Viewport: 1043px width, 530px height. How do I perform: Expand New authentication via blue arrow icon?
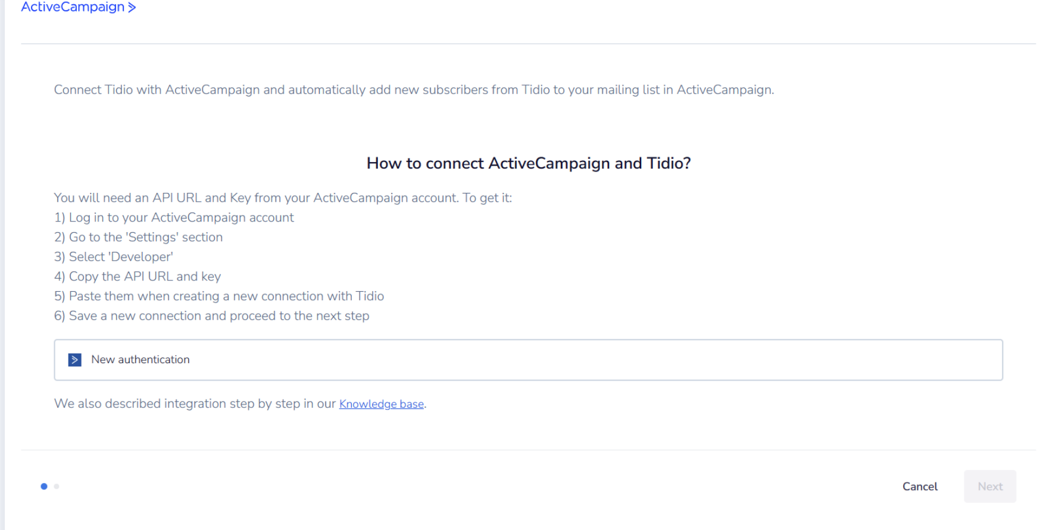coord(75,360)
